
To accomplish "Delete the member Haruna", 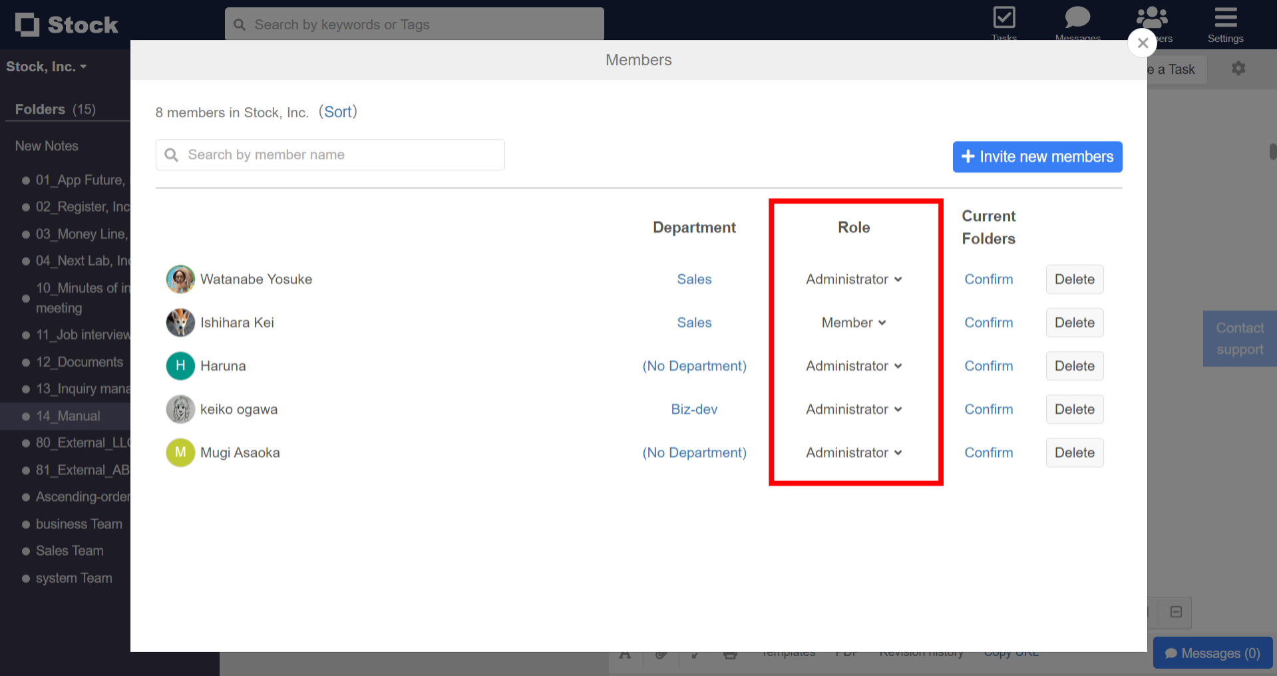I will [1074, 366].
